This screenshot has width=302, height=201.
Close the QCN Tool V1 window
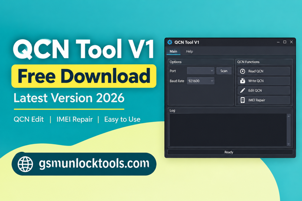pyautogui.click(x=291, y=42)
